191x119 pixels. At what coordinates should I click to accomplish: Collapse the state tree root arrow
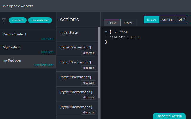pos(106,32)
